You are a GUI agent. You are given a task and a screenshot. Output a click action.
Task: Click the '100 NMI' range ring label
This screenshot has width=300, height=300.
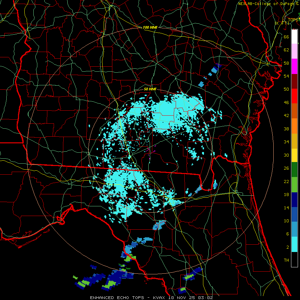[150, 28]
